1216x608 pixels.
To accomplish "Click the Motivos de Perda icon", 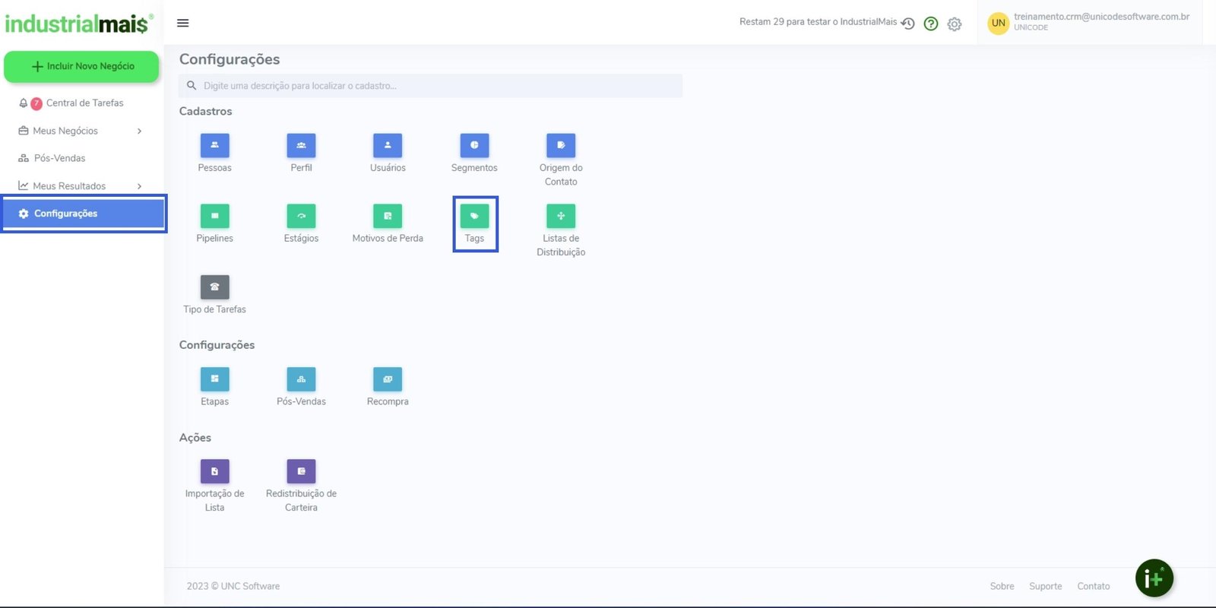I will click(388, 217).
